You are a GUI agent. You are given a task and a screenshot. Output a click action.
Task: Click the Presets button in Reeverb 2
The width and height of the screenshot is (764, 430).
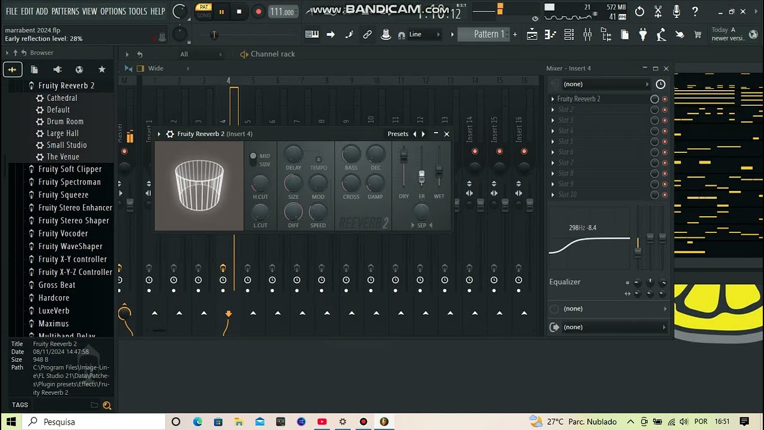click(398, 134)
